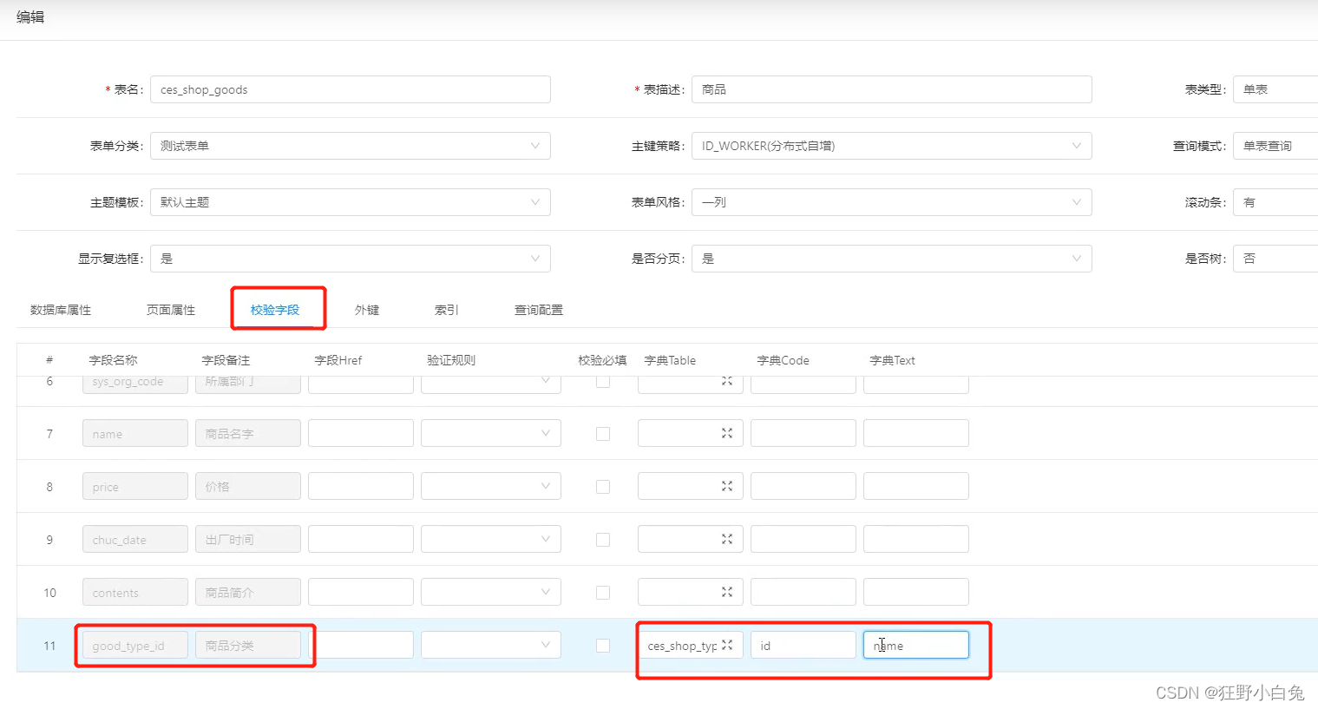
Task: Open the validation rule selector for the price row
Action: click(x=490, y=486)
